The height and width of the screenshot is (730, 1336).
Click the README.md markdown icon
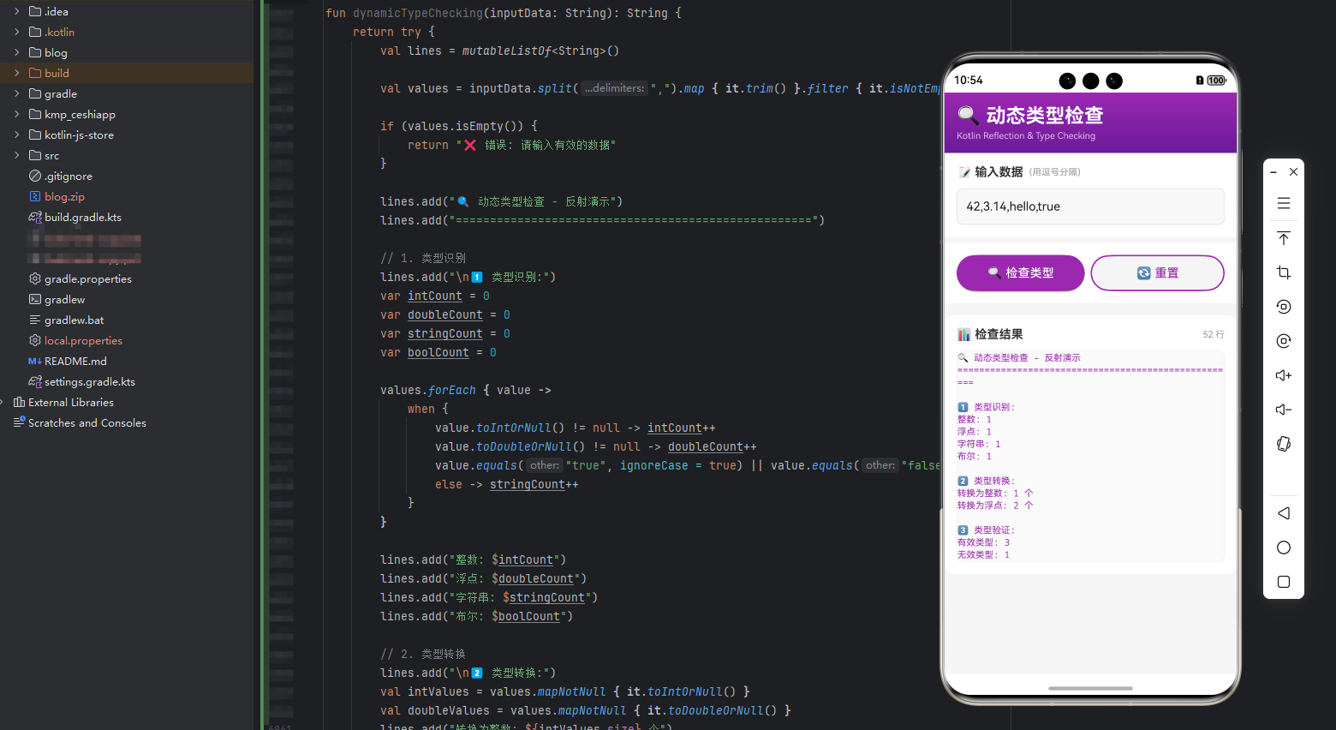35,361
